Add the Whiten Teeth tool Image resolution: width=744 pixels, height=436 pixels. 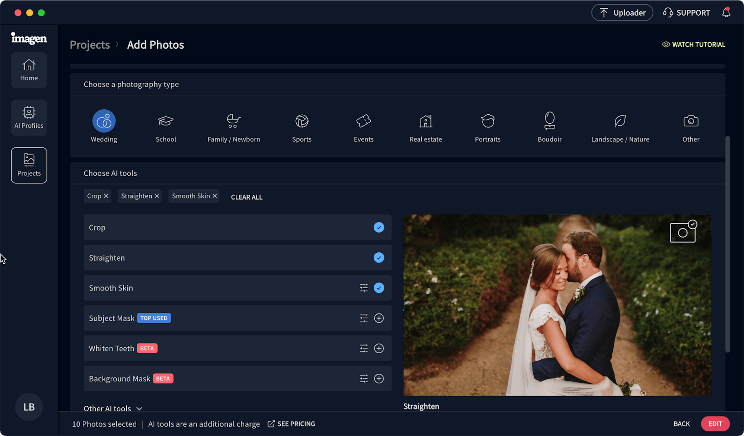pyautogui.click(x=379, y=349)
